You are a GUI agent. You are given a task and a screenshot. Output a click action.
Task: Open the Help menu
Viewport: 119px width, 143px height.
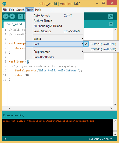pos(38,10)
